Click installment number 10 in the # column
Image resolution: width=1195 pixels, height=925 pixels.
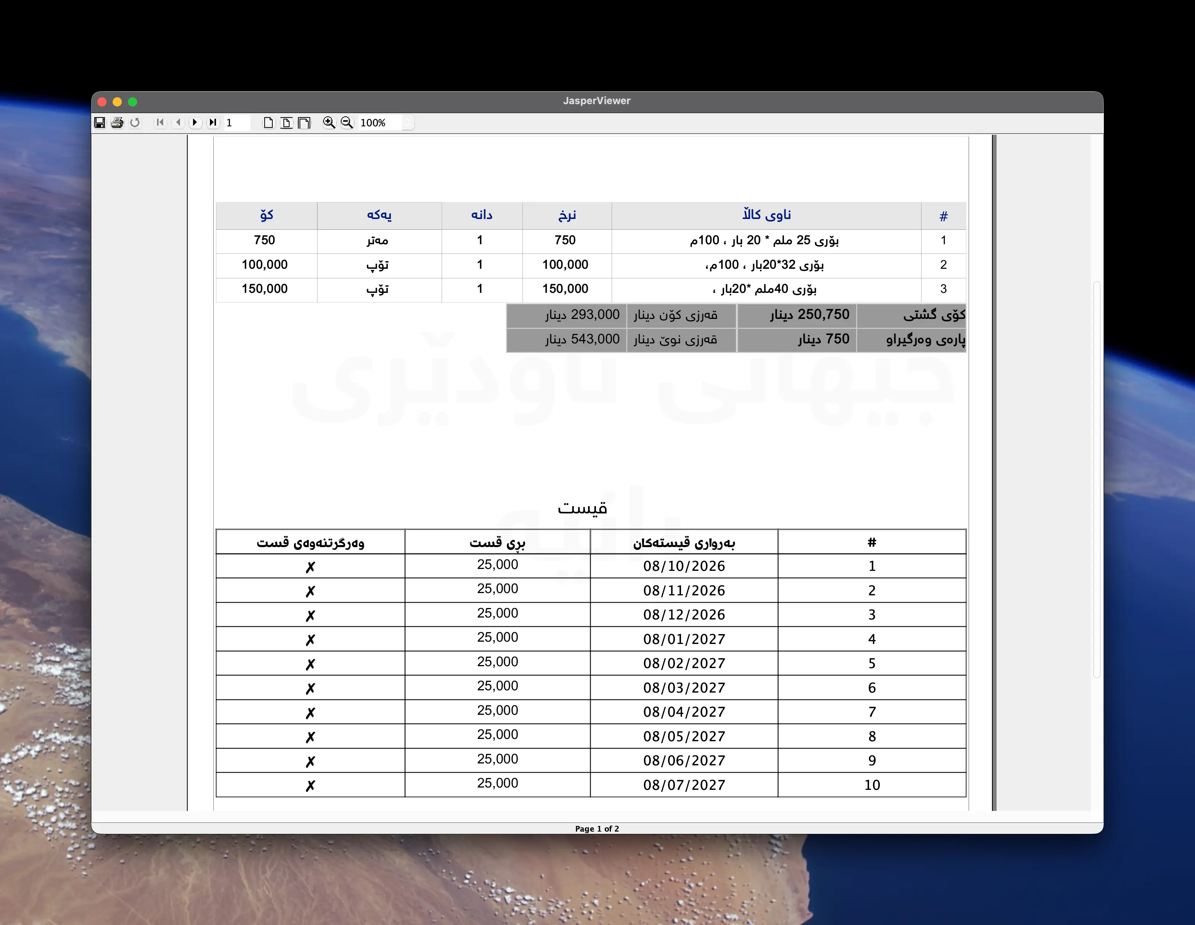872,786
